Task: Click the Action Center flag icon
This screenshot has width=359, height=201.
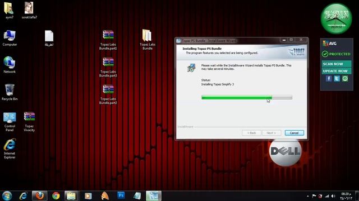Action: coord(314,196)
